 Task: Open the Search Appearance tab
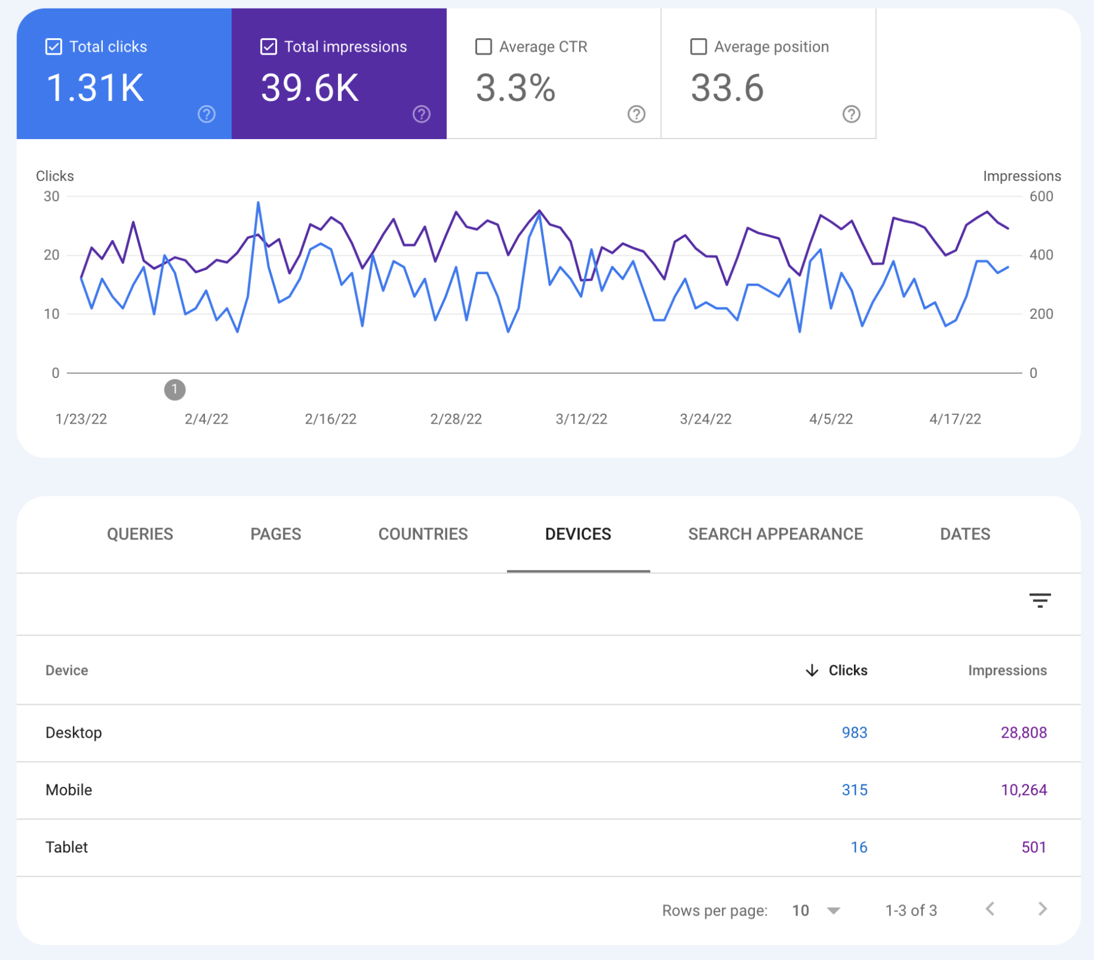776,534
